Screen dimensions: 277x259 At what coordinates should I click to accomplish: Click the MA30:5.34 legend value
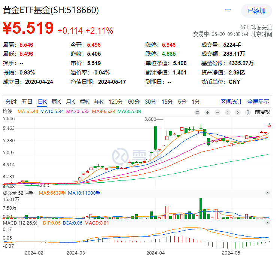[104, 112]
